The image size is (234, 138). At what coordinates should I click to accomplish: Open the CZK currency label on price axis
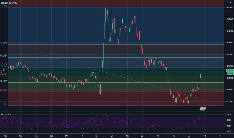click(230, 3)
